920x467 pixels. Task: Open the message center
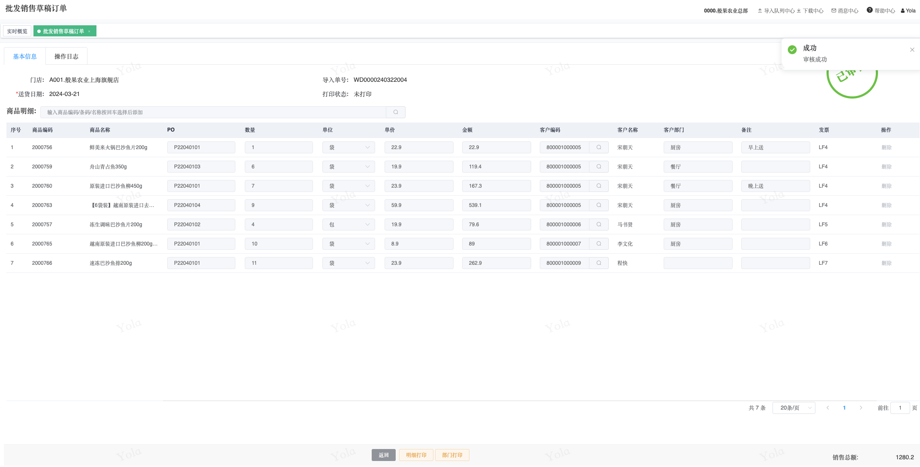tap(845, 11)
